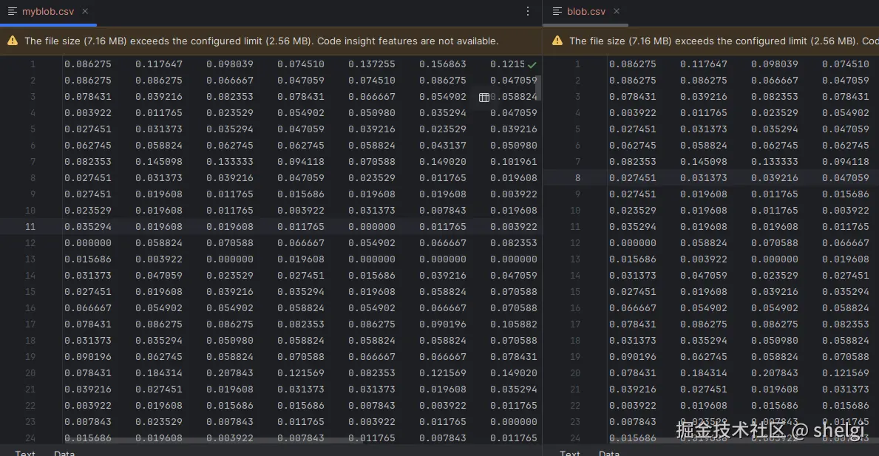This screenshot has width=879, height=456.
Task: Click value 0.101961 in myblob.csv line 7
Action: point(514,162)
